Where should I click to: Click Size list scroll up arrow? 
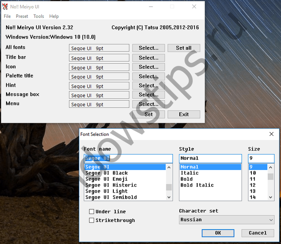pos(271,167)
